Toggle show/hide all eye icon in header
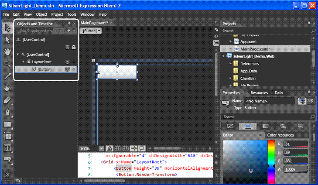Screen dimensions: 318x185 (67, 47)
